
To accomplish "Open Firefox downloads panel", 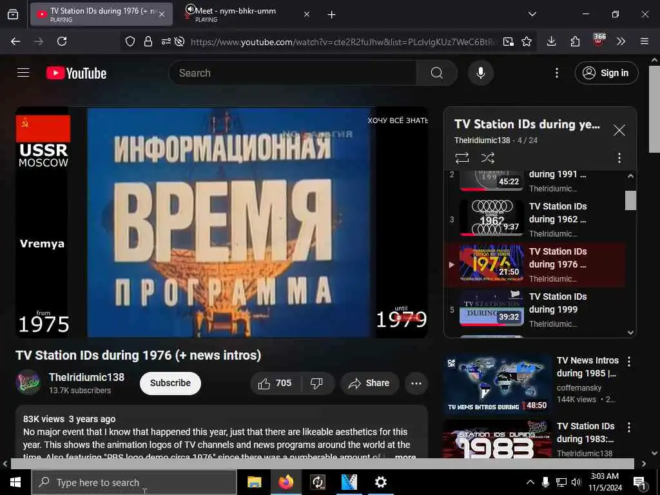I will pos(552,41).
